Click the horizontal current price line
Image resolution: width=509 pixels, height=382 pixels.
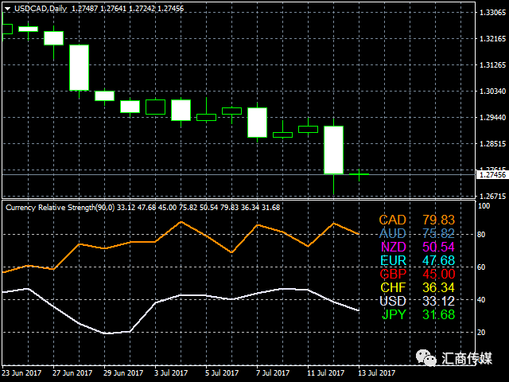point(239,175)
